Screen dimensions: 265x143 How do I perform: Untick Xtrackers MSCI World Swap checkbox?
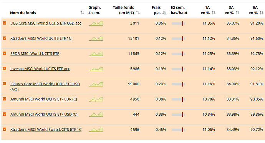pyautogui.click(x=5, y=129)
